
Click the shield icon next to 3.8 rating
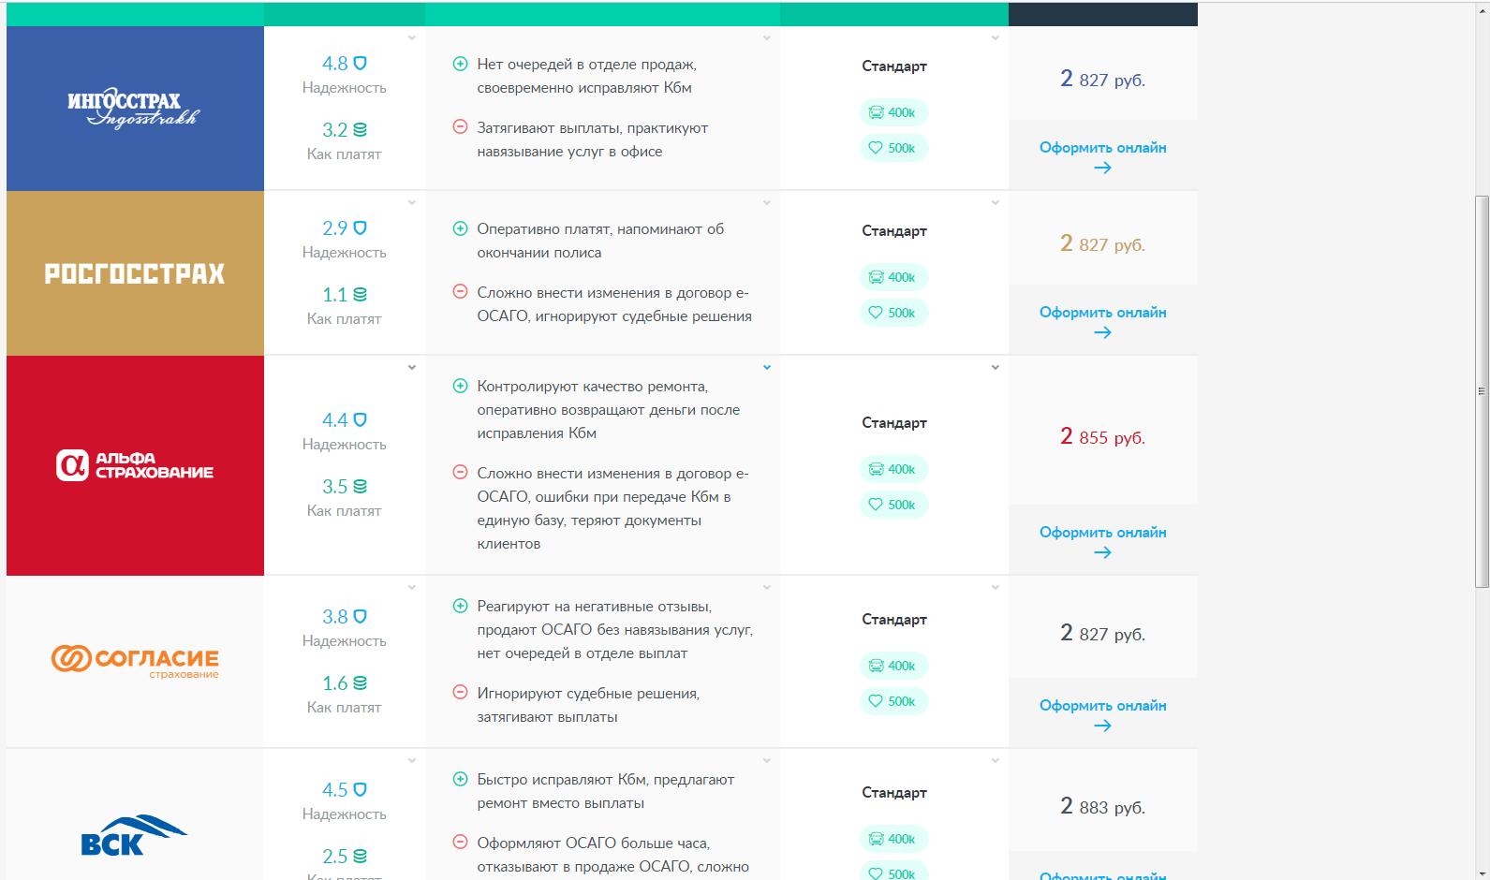[x=360, y=617]
